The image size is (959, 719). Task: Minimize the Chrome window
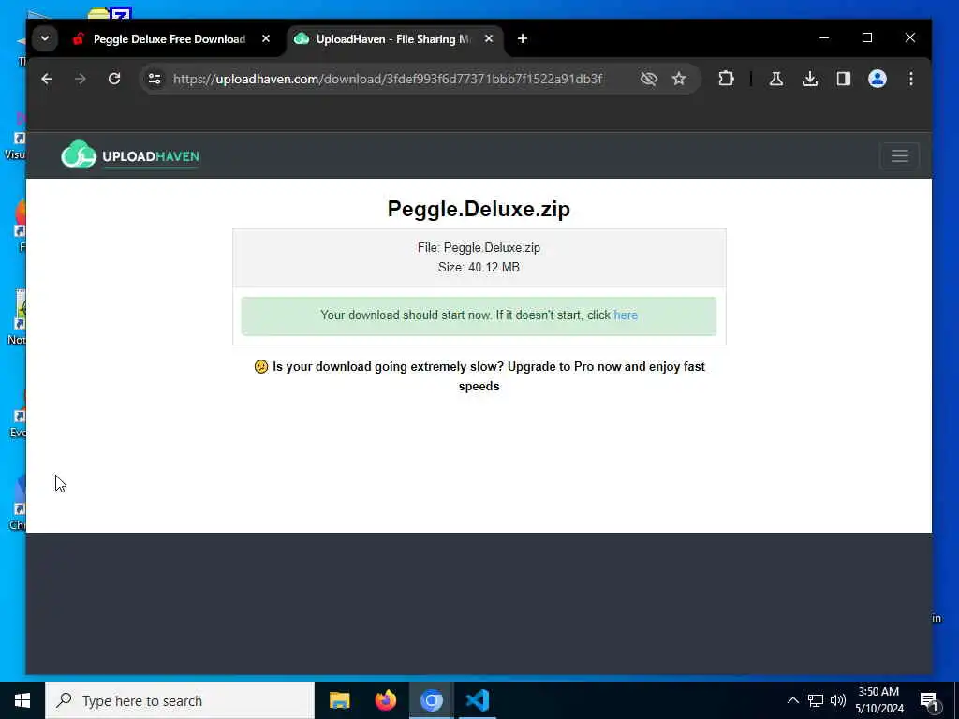coord(824,37)
